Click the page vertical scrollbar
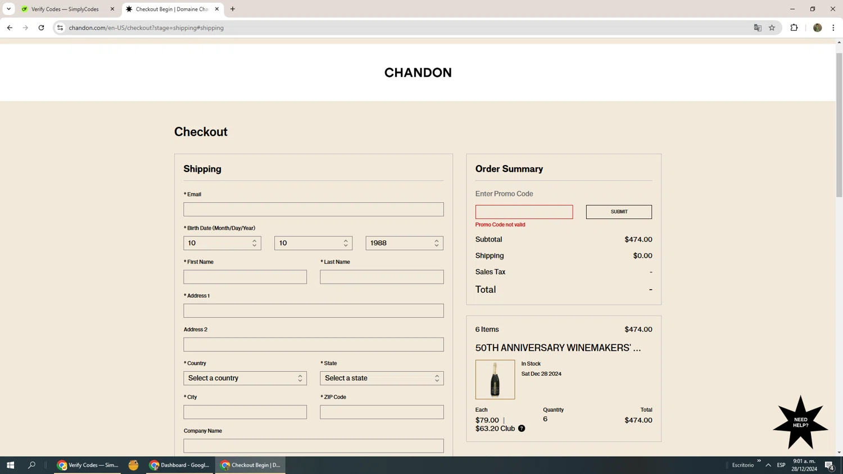The image size is (843, 474). point(839,125)
